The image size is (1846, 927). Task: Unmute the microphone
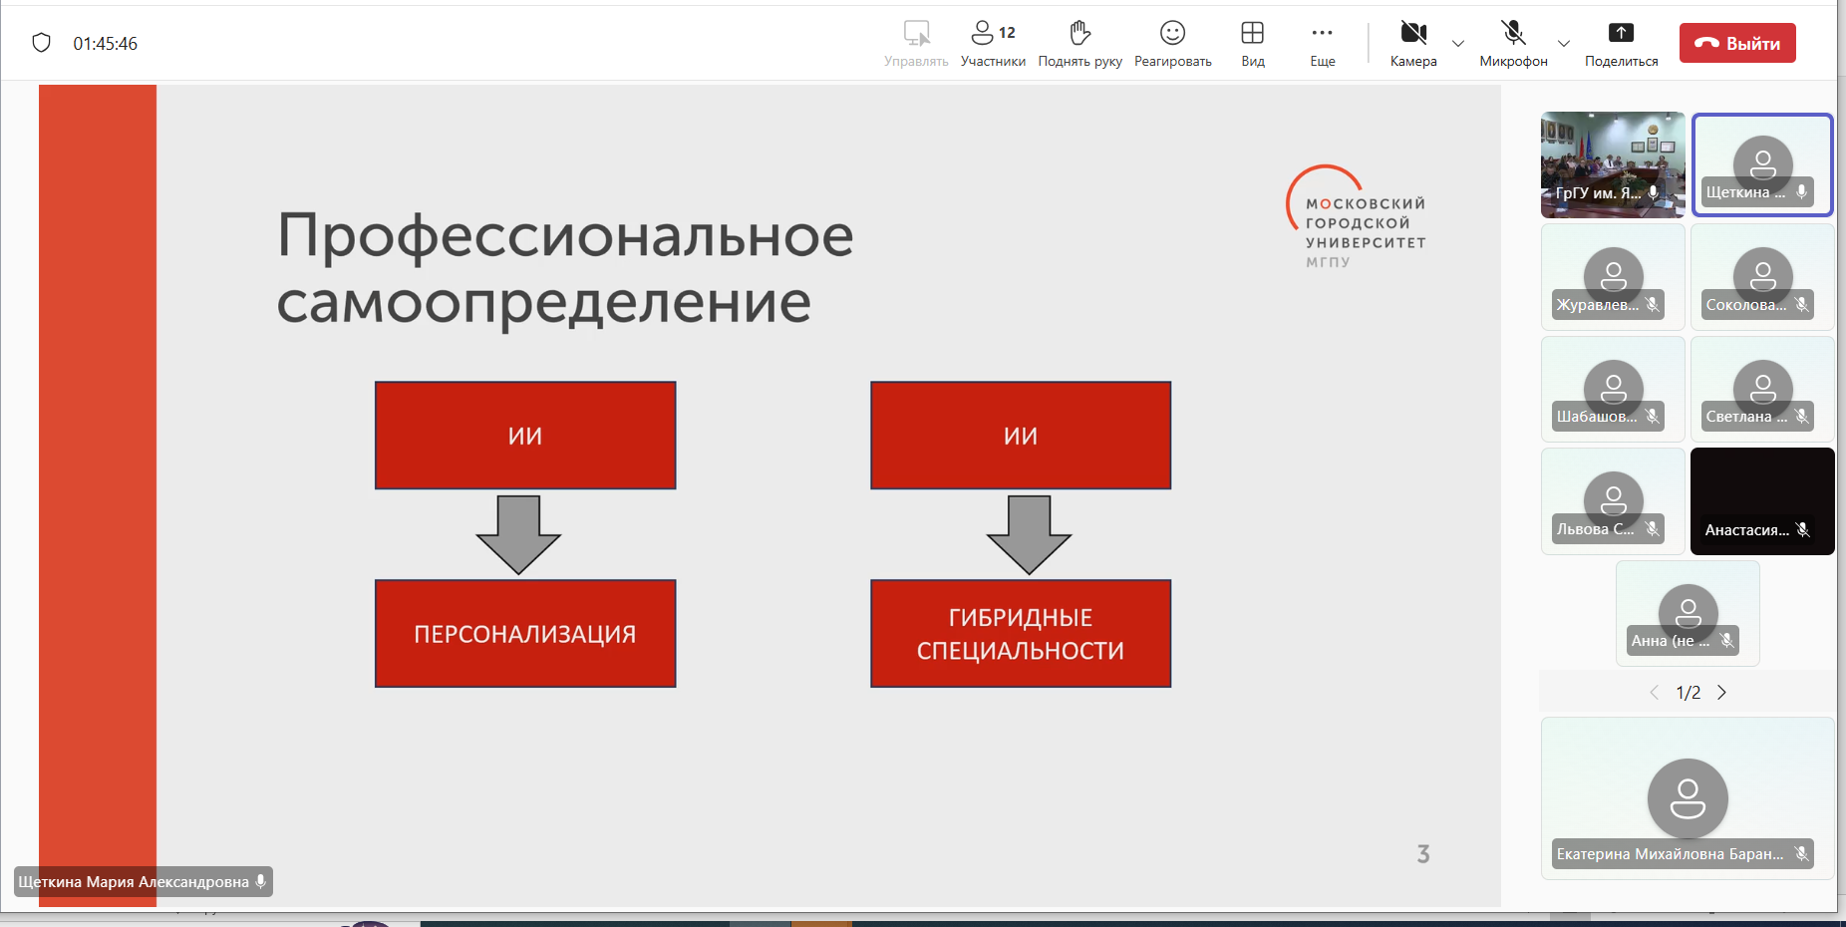[x=1513, y=34]
